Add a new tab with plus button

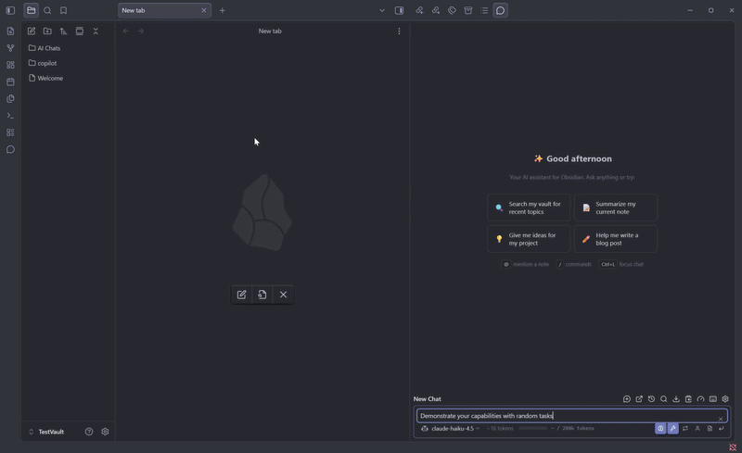[x=223, y=10]
